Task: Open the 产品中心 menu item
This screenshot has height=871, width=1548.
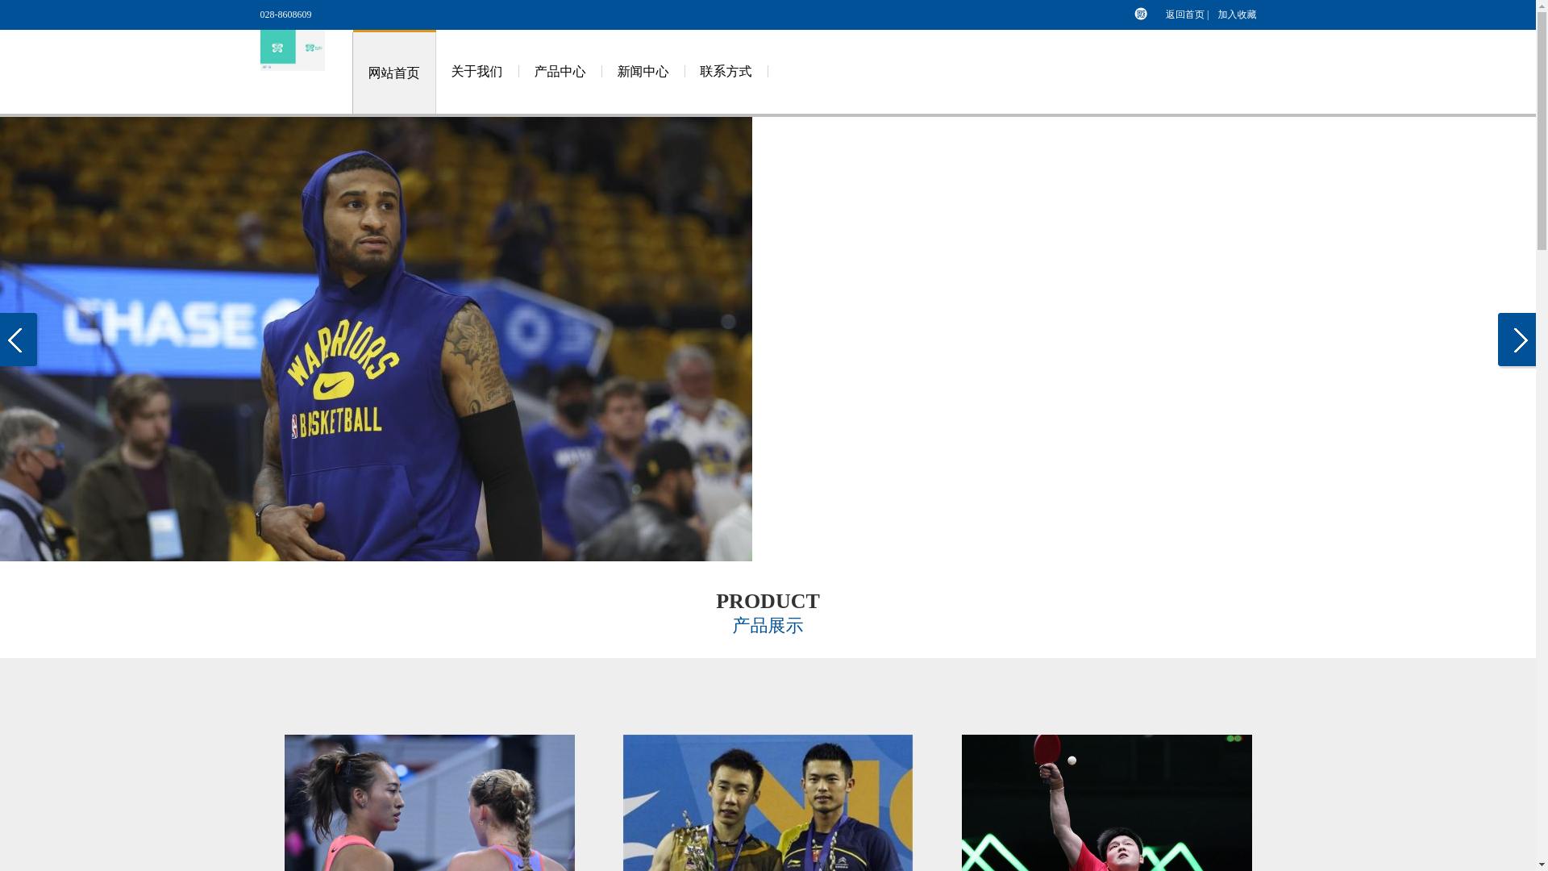Action: (x=560, y=72)
